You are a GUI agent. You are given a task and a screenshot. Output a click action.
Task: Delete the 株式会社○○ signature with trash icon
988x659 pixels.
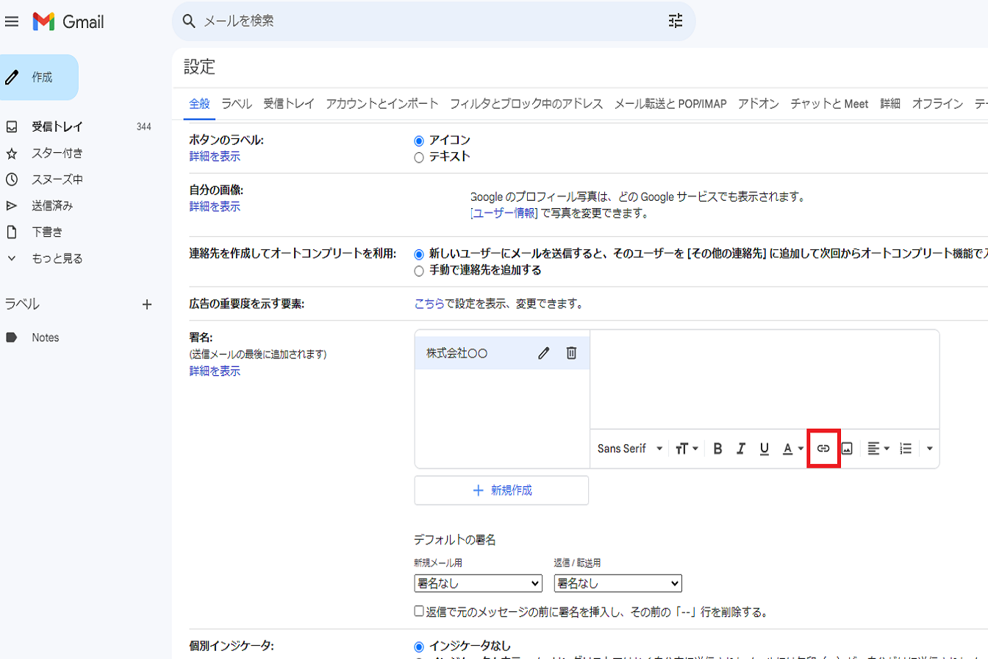click(571, 353)
